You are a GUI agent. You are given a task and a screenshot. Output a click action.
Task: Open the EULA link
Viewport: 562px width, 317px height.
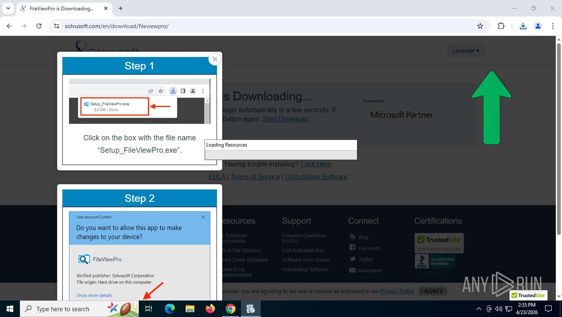[217, 177]
